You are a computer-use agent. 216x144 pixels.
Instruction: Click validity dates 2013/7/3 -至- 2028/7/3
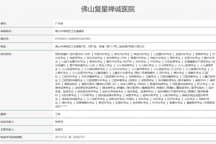click(70, 137)
